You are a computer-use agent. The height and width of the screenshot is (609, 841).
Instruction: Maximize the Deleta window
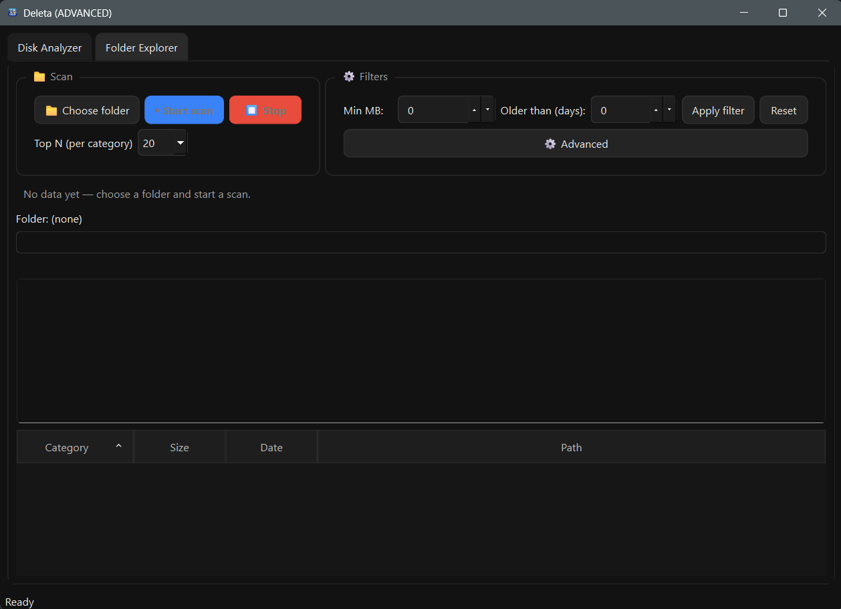(x=783, y=13)
